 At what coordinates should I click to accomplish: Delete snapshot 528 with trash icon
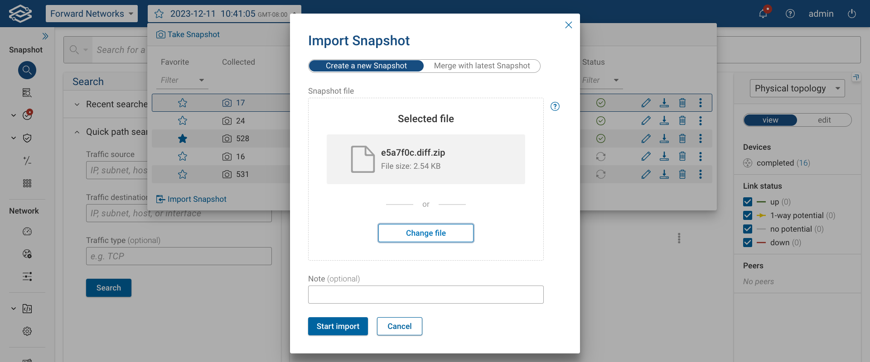click(682, 138)
